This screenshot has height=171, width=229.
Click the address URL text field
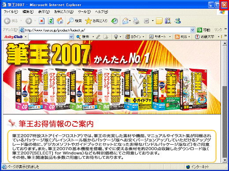[x=107, y=30]
